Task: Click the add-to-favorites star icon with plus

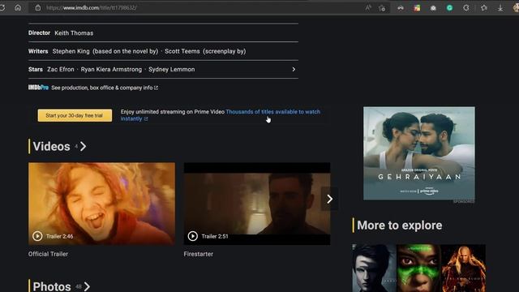Action: coord(382,7)
